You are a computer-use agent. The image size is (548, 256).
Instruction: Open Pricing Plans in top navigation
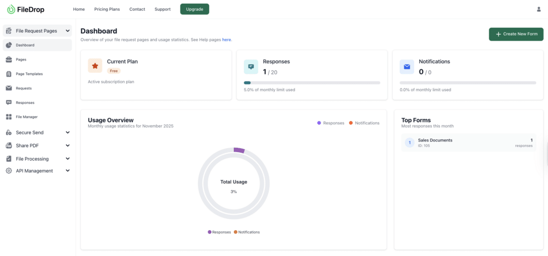click(107, 9)
